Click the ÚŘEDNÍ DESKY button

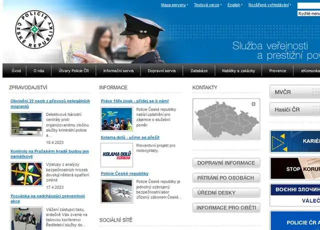point(226,193)
